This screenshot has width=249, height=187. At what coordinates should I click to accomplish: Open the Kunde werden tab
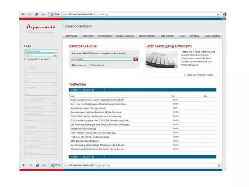[125, 36]
